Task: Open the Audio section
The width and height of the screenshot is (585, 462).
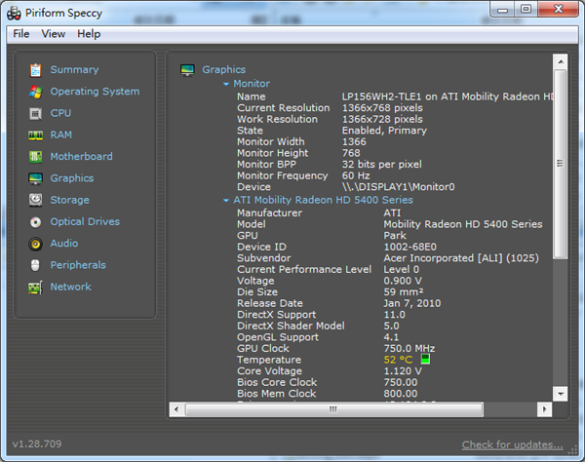Action: [x=64, y=243]
